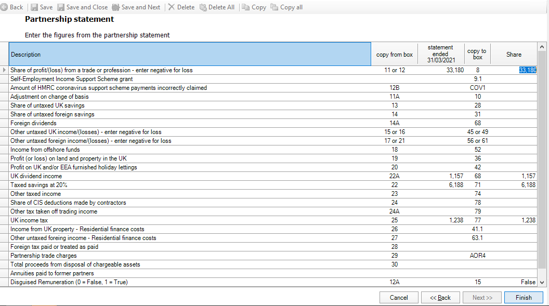Click '45 or 49' copy to box cell
Image resolution: width=549 pixels, height=306 pixels.
[478, 132]
